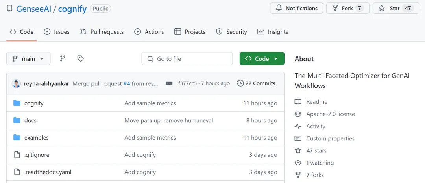Click the repository book icon beside GenseeAI
The height and width of the screenshot is (183, 425).
[9, 9]
